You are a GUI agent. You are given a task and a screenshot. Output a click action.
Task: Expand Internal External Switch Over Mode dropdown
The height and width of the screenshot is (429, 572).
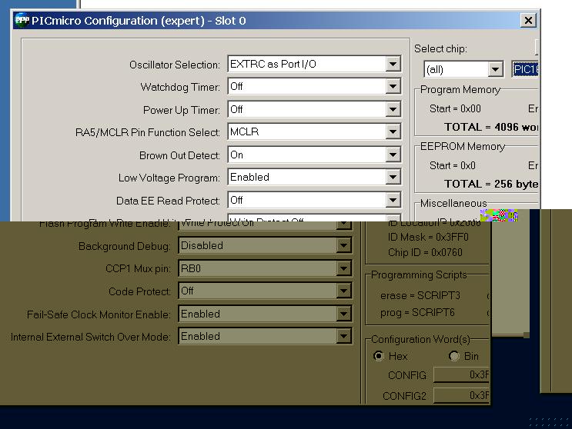(343, 336)
